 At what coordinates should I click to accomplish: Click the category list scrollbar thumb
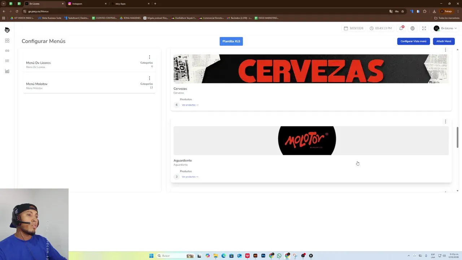coord(457,137)
